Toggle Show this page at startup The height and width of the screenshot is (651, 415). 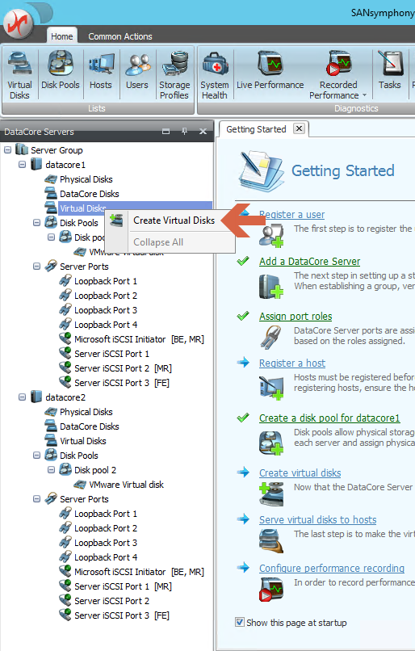(240, 623)
